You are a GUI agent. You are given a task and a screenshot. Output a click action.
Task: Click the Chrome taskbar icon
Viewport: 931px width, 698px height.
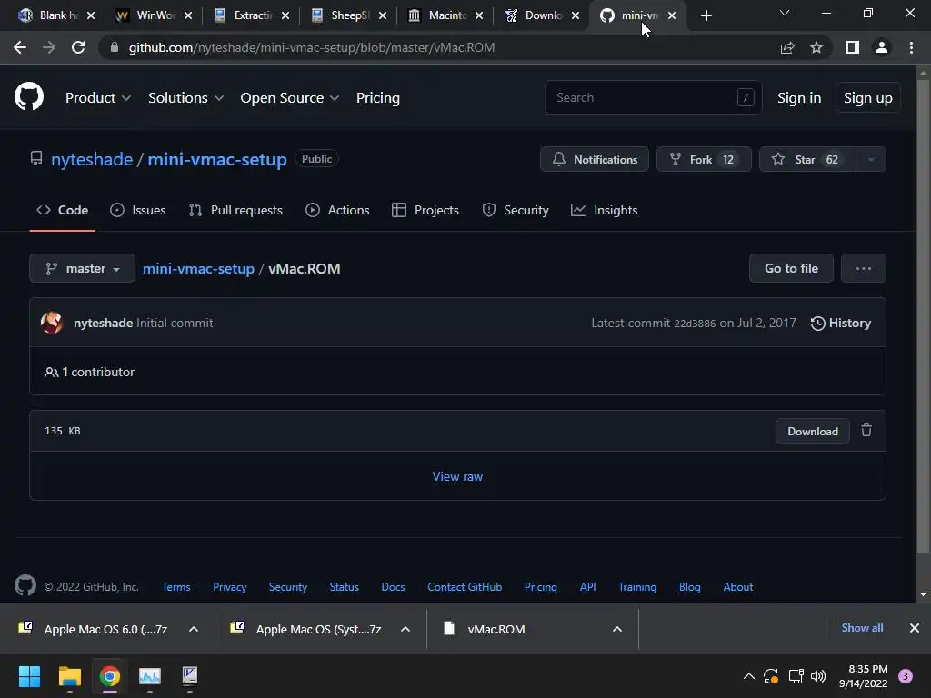109,676
